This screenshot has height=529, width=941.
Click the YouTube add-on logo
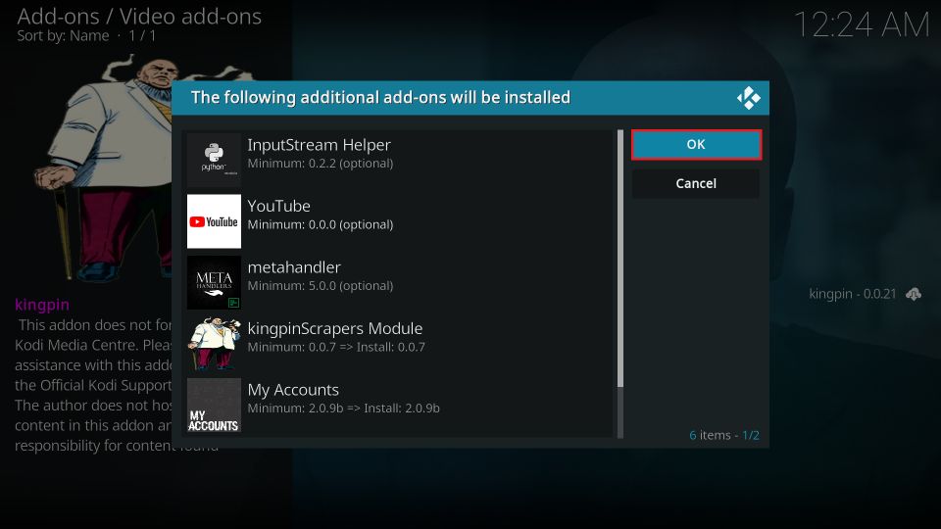coord(214,221)
